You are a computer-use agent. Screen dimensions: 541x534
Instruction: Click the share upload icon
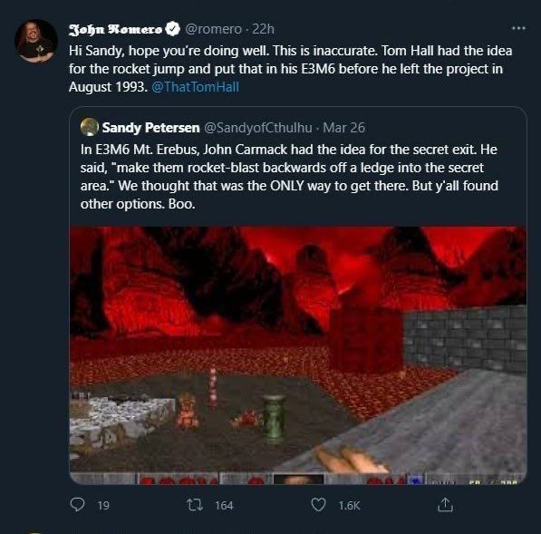pyautogui.click(x=445, y=505)
